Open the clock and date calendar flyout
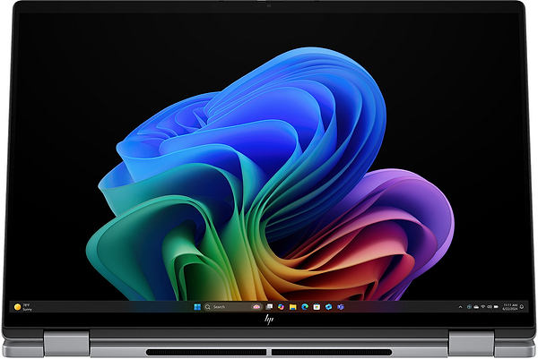 [510, 307]
